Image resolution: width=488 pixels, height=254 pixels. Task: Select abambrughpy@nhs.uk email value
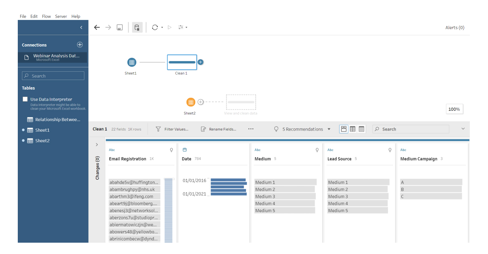[x=134, y=189]
